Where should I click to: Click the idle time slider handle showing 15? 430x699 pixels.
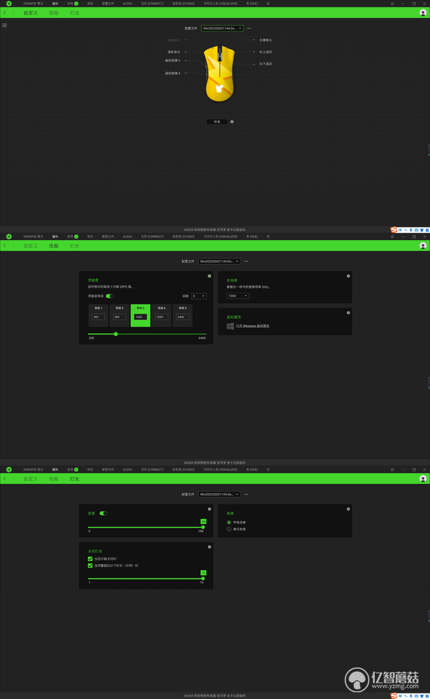[x=203, y=579]
